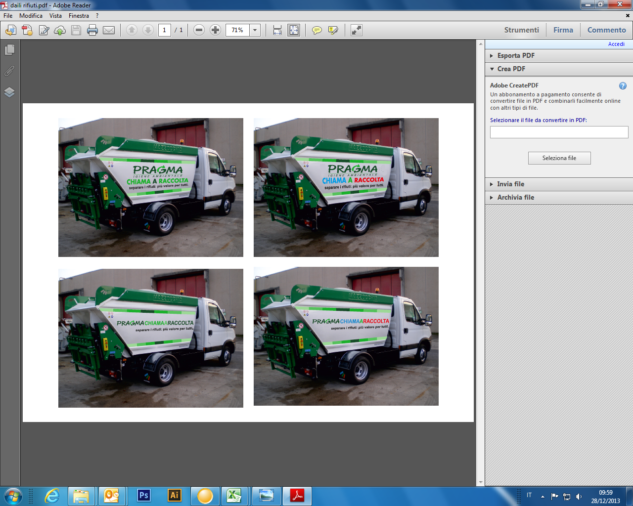The image size is (633, 506).
Task: Click the Create PDF online toolbar icon
Action: (11, 31)
